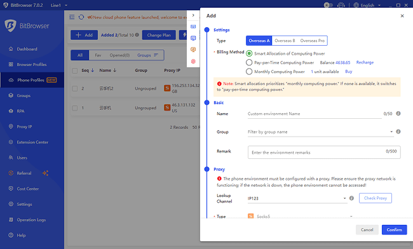Open Browser Profiles in the sidebar
This screenshot has width=413, height=249.
[x=32, y=65]
